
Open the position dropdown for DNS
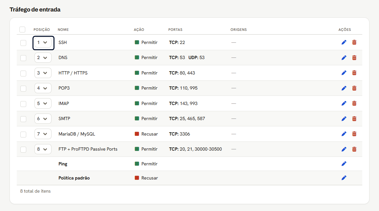click(43, 58)
